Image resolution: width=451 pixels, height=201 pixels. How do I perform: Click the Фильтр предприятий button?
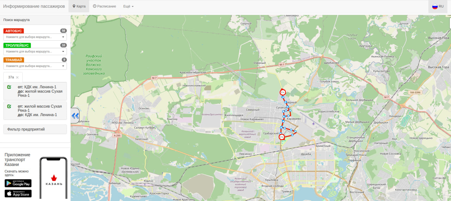pyautogui.click(x=35, y=129)
